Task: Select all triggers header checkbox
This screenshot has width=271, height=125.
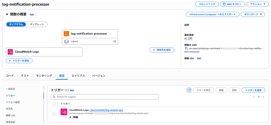Action: [54, 104]
